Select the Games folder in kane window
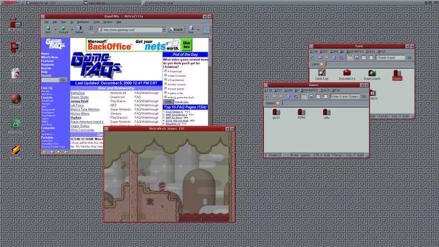 coord(397,75)
